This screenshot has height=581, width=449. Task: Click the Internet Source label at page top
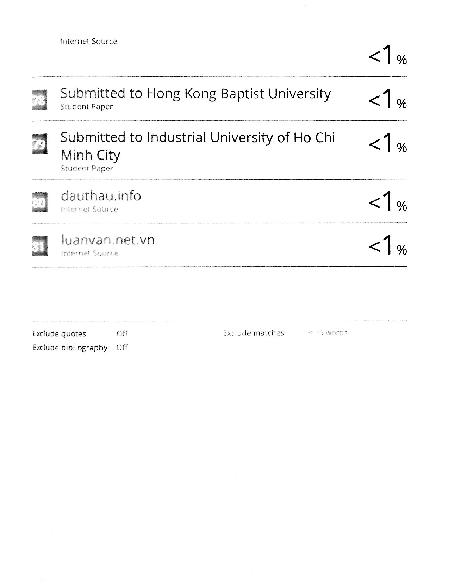(89, 42)
